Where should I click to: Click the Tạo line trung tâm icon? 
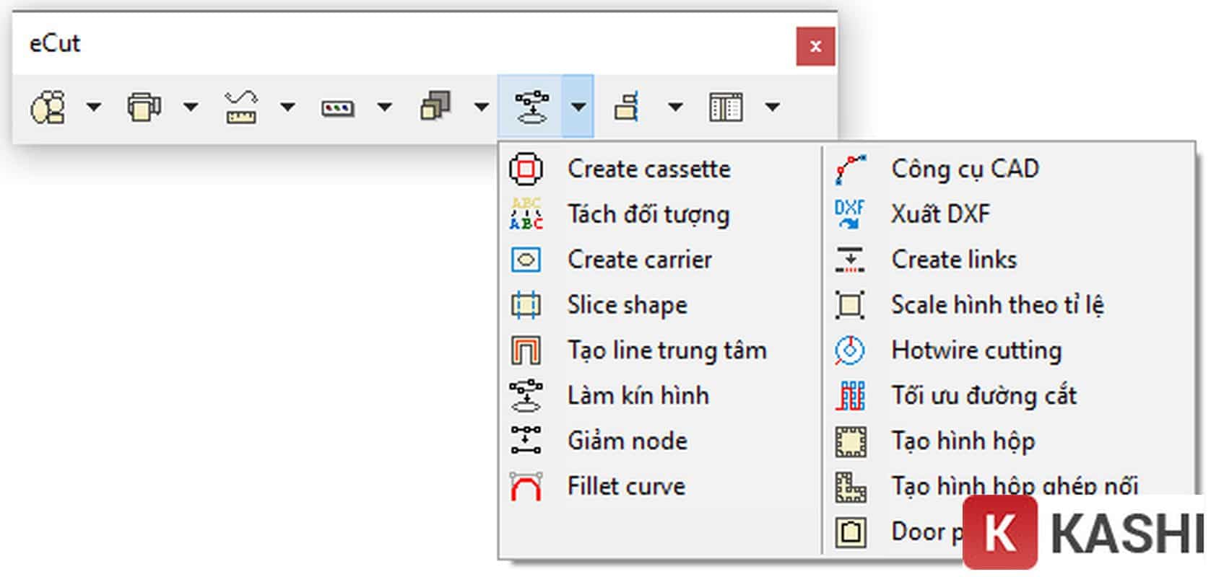(526, 351)
